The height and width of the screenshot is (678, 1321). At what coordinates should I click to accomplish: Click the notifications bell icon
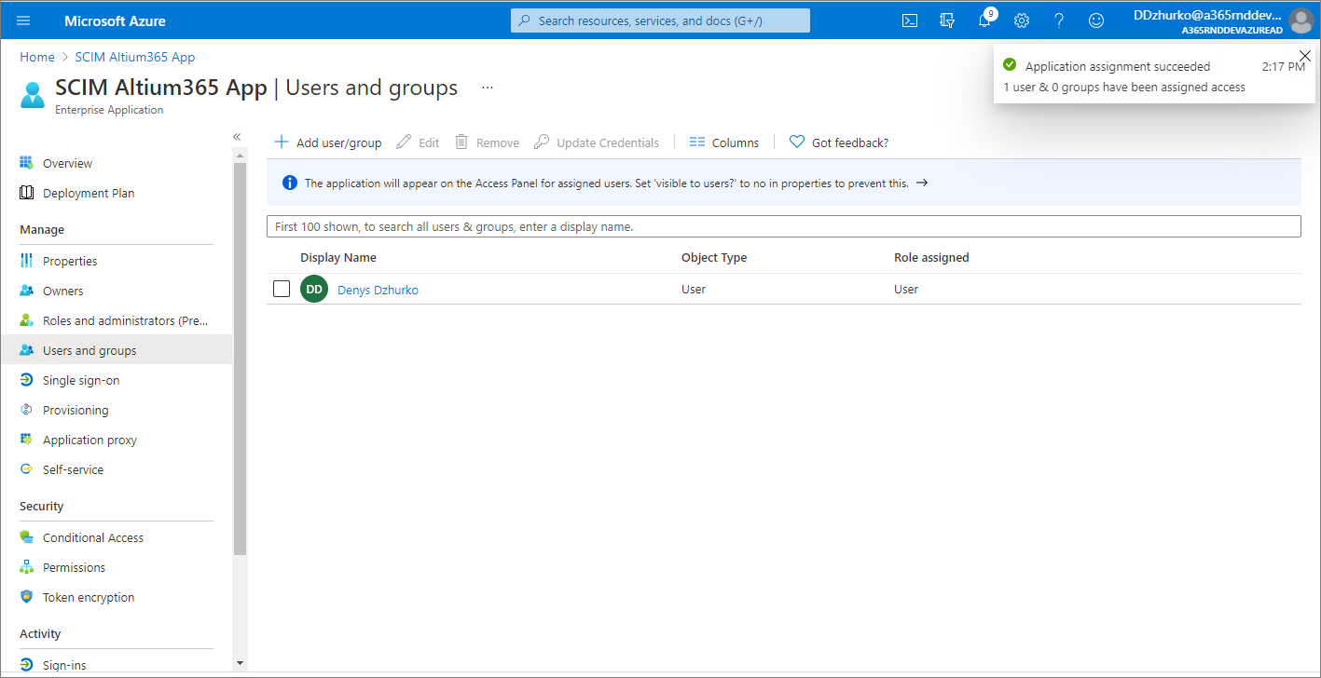tap(984, 20)
